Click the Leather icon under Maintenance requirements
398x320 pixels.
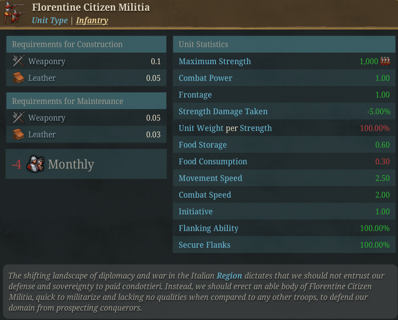(18, 134)
